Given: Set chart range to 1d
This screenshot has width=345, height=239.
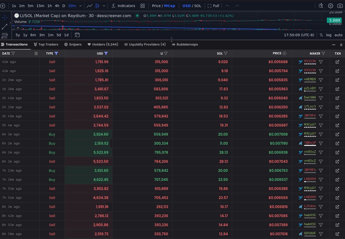Looking at the screenshot, I should [x=66, y=35].
